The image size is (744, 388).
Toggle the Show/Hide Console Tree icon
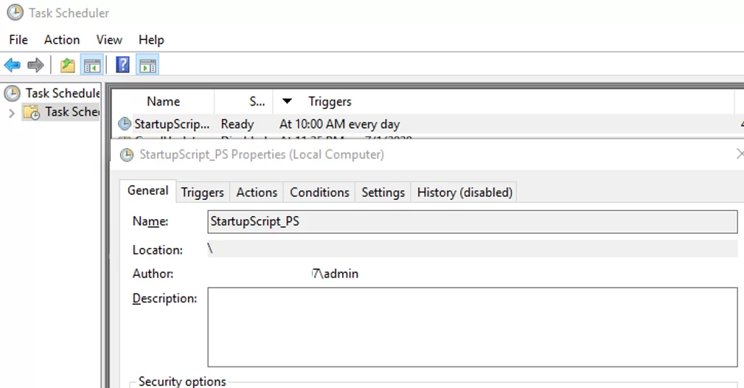pyautogui.click(x=92, y=65)
